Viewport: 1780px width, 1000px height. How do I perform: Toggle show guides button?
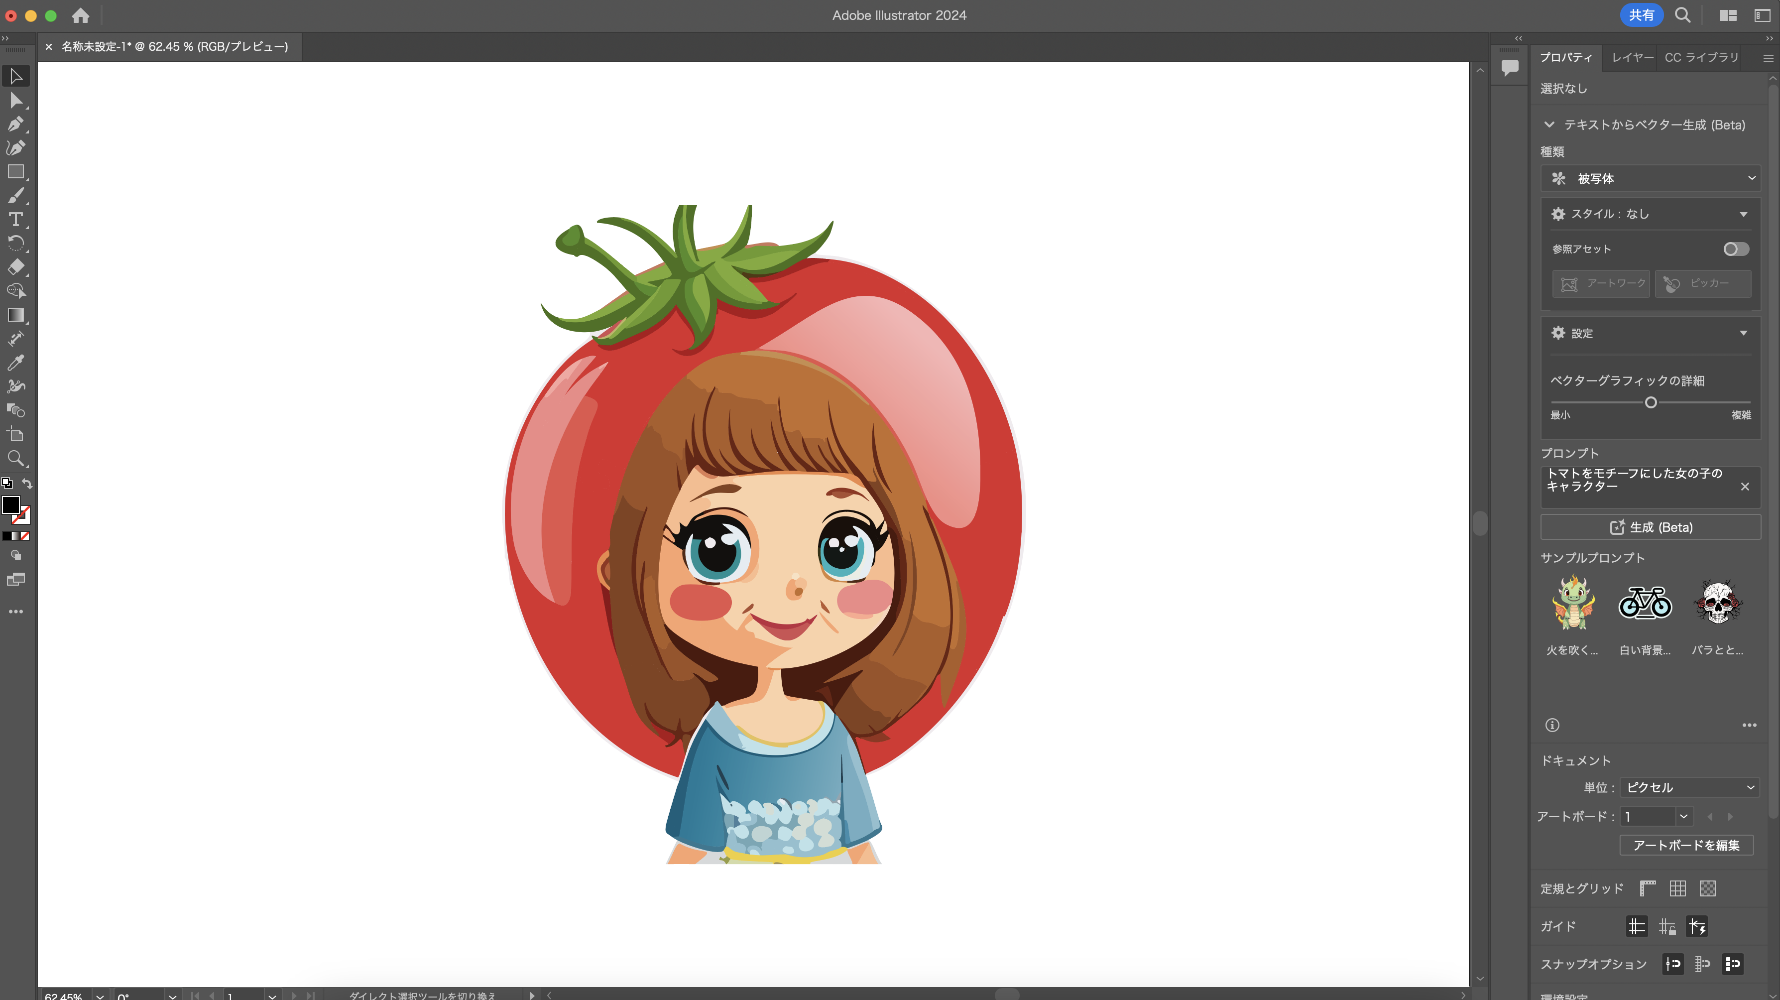(1636, 926)
